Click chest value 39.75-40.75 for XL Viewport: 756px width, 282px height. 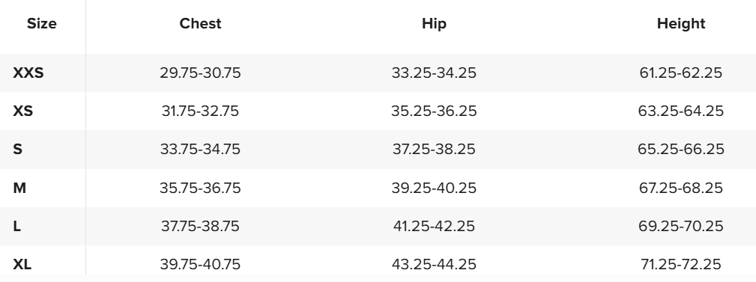[x=200, y=264]
